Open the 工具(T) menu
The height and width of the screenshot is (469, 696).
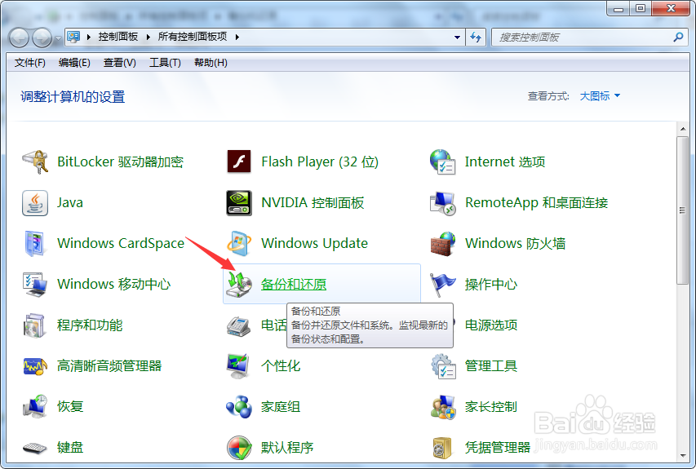click(165, 63)
